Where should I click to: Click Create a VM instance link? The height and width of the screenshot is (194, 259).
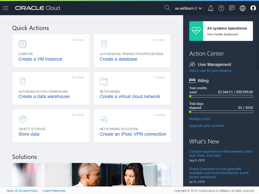[x=40, y=59]
